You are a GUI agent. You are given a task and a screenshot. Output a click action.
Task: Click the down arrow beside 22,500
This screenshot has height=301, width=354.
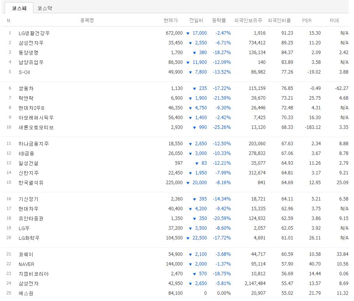click(188, 238)
